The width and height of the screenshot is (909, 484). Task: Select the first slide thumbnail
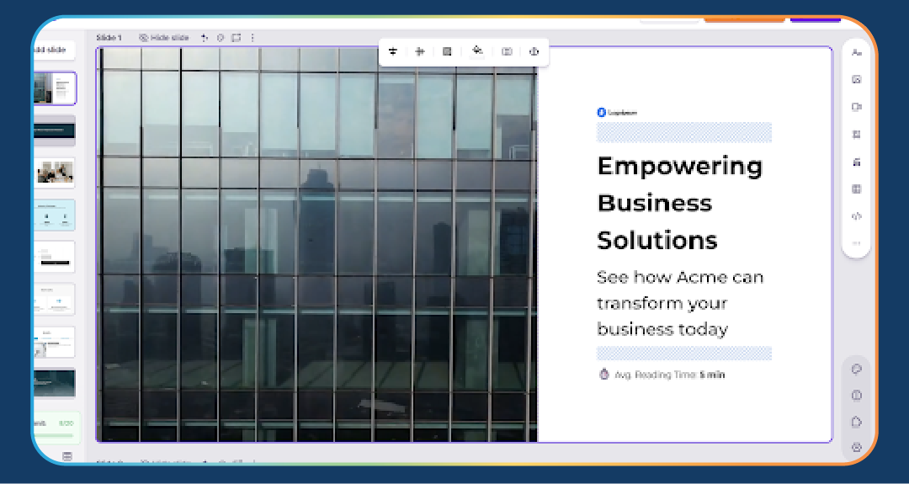[x=55, y=88]
